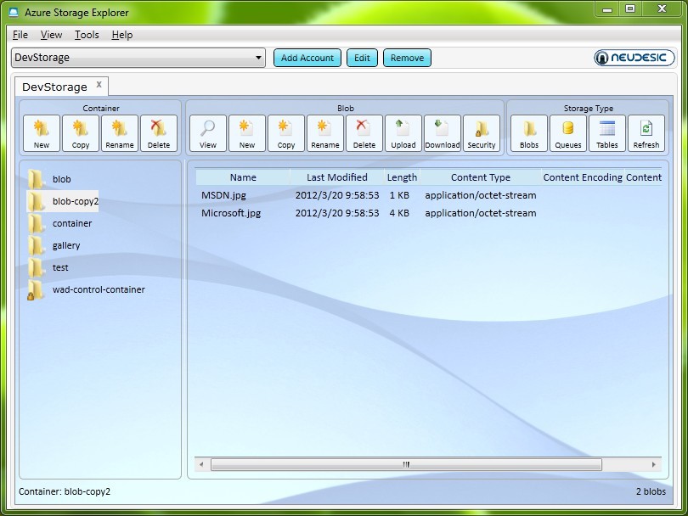Create a new blob with Blob New

[x=247, y=133]
